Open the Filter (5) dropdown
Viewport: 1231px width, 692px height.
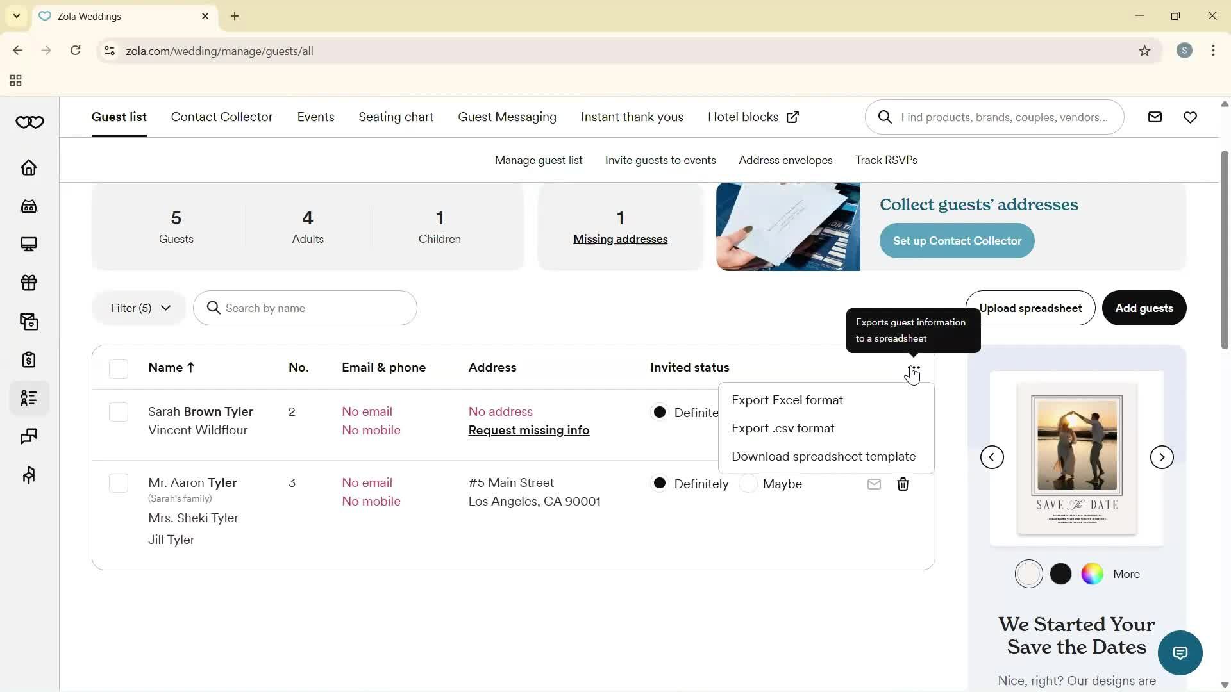pyautogui.click(x=138, y=308)
